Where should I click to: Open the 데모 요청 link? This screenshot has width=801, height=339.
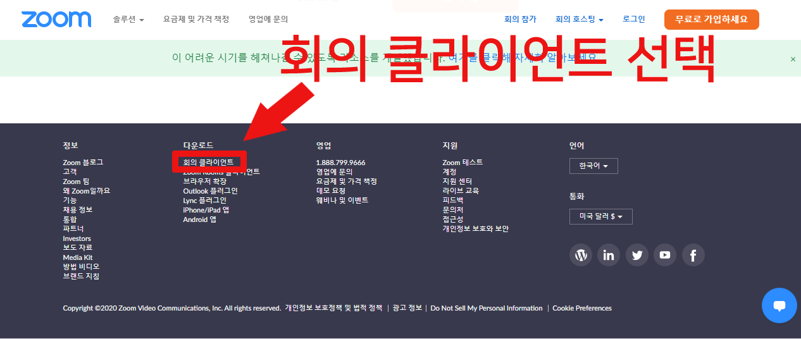point(331,190)
